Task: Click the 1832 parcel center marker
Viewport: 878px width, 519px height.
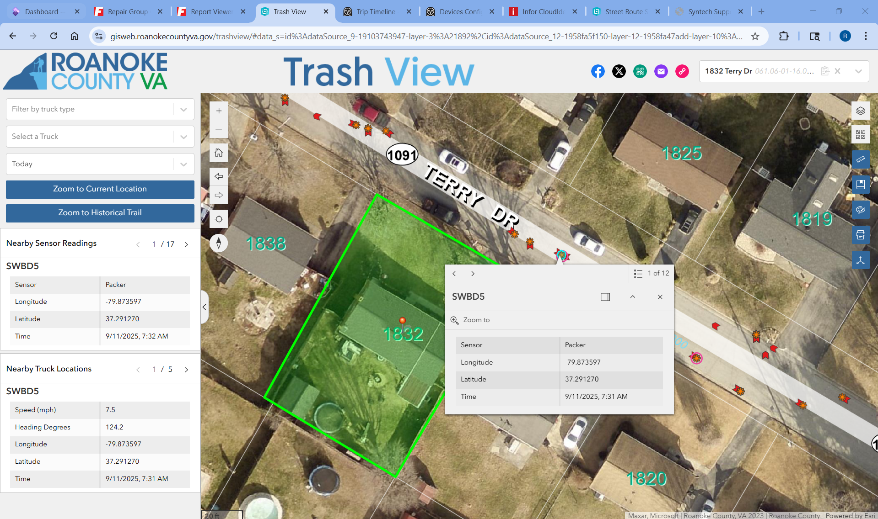Action: point(403,320)
